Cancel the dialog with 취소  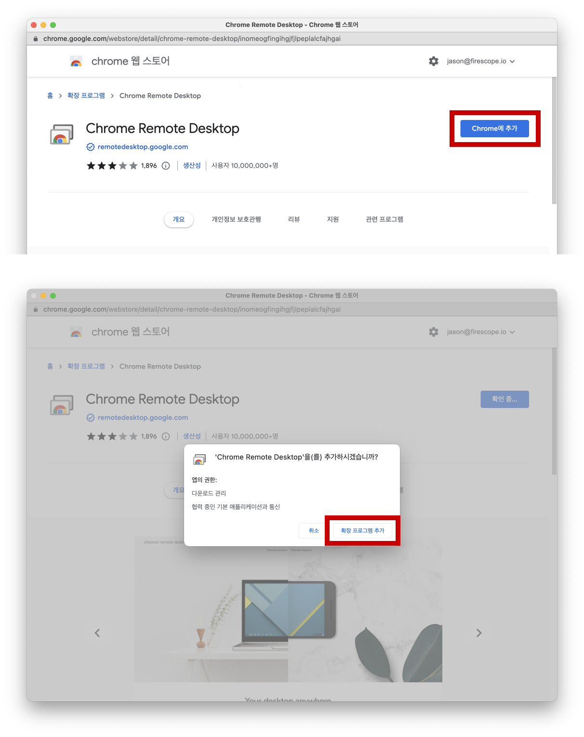314,530
